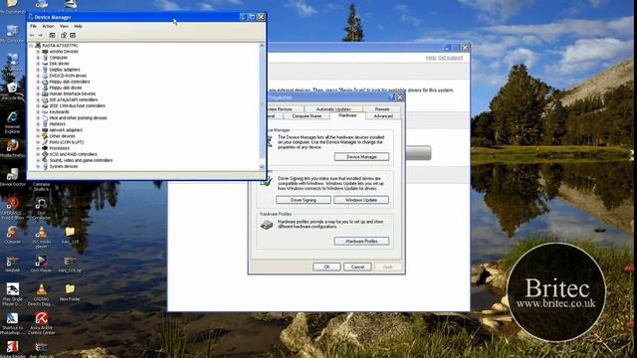
Task: Select the Hardware tab
Action: click(x=347, y=115)
